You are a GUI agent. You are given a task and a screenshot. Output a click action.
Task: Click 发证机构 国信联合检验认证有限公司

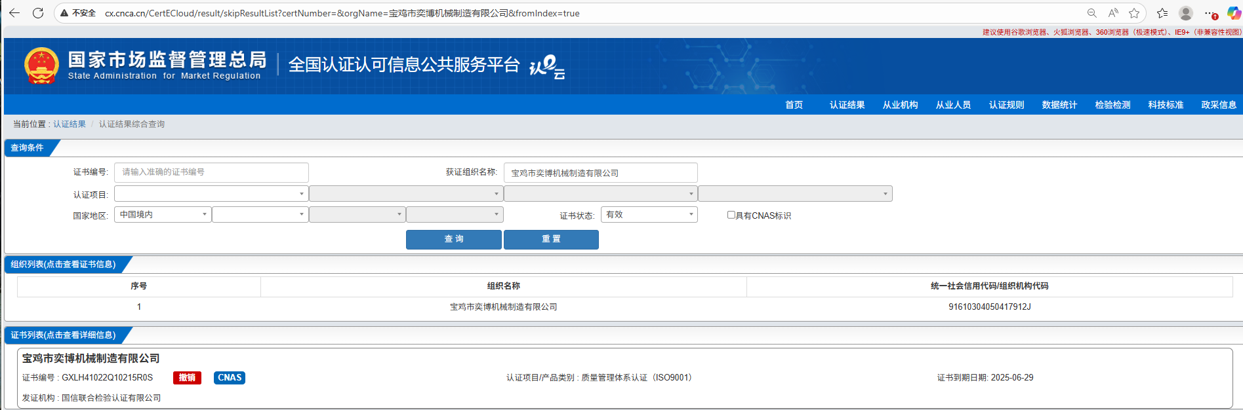tap(91, 398)
